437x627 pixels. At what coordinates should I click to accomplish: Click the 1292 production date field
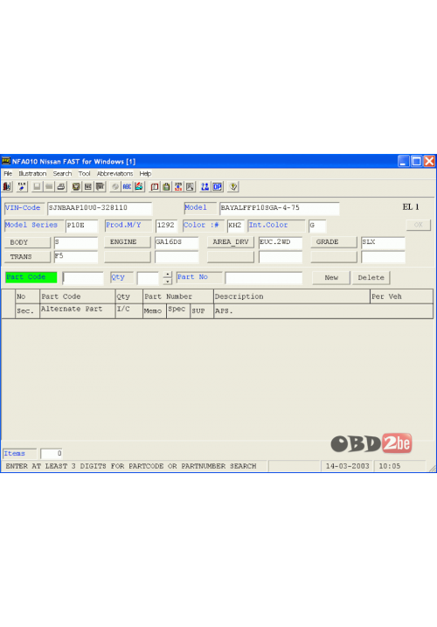click(167, 226)
